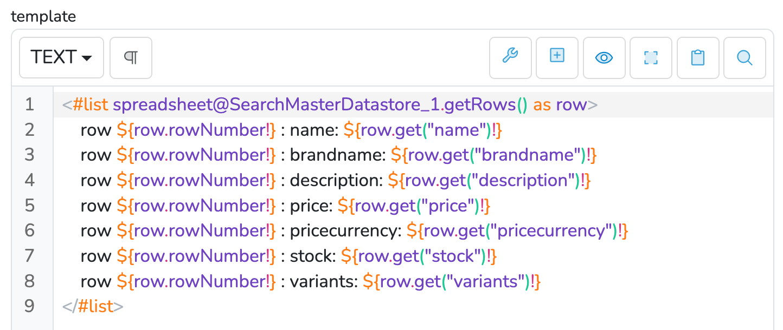Click the "variants" expression on line 8
The height and width of the screenshot is (330, 783).
452,281
